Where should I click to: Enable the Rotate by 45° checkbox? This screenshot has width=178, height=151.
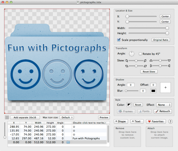pyautogui.click(x=140, y=54)
